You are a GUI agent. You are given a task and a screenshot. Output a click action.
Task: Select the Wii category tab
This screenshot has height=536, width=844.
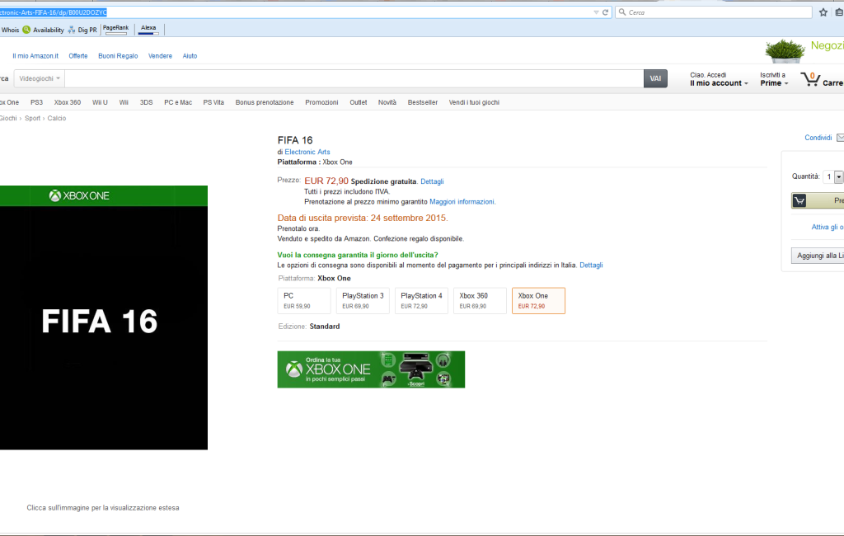tap(124, 102)
